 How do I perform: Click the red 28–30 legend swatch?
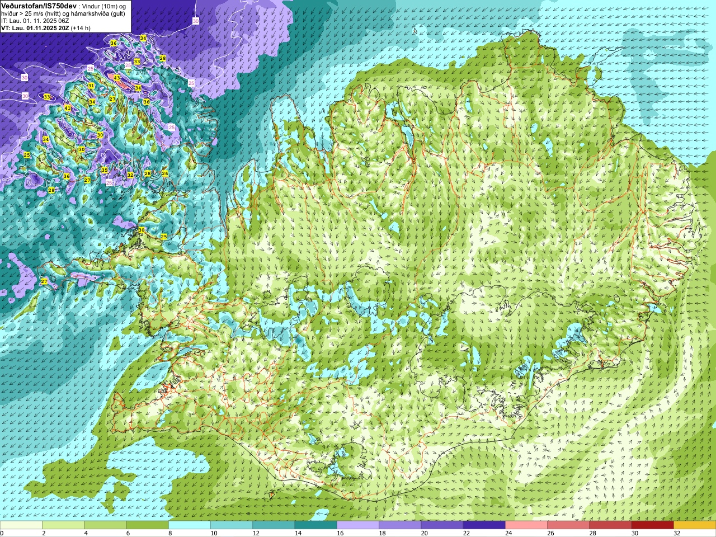[610, 525]
